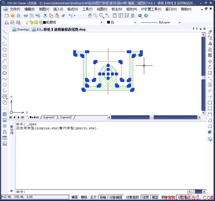Screen dimensions: 215x201
Task: Toggle the 线宽 lineweight status button
Action: (146, 197)
